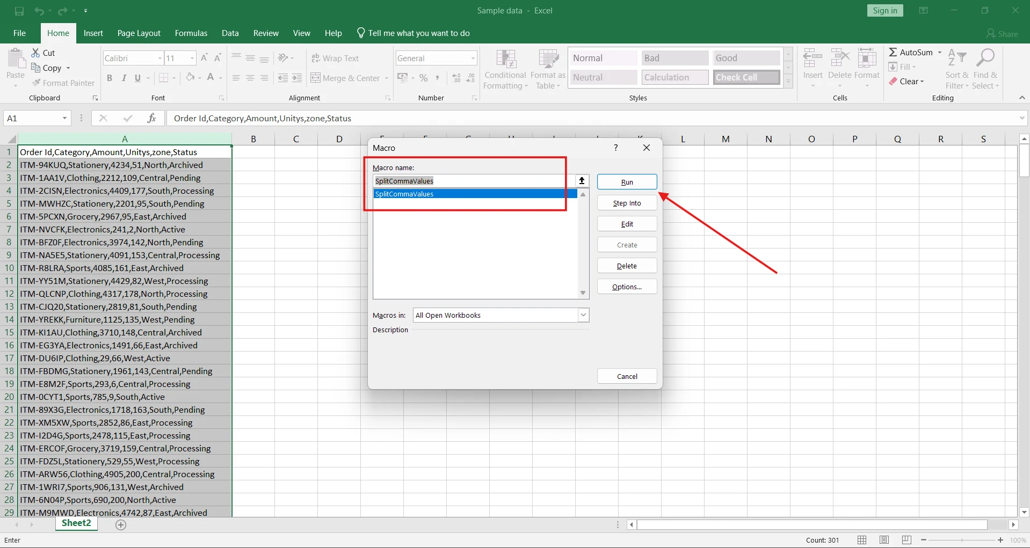Image resolution: width=1030 pixels, height=548 pixels.
Task: Click the Macro name input field
Action: pyautogui.click(x=473, y=181)
